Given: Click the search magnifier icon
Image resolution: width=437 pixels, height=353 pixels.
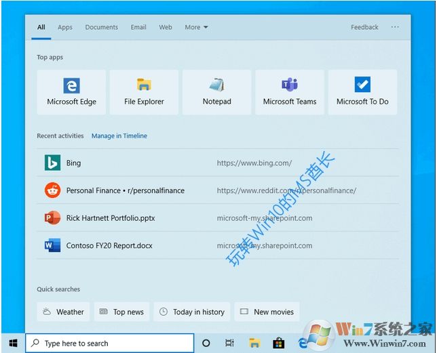Looking at the screenshot, I should (x=35, y=343).
